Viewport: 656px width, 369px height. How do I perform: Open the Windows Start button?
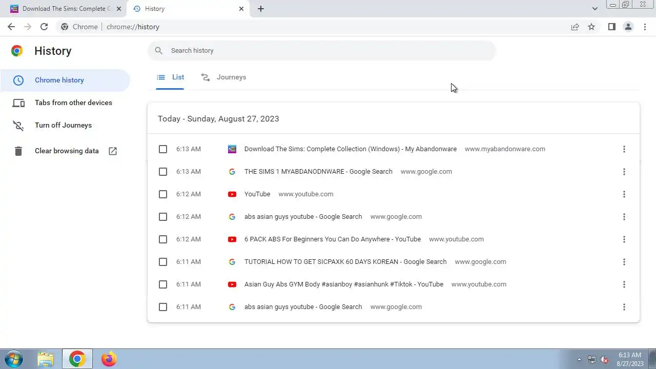[14, 359]
